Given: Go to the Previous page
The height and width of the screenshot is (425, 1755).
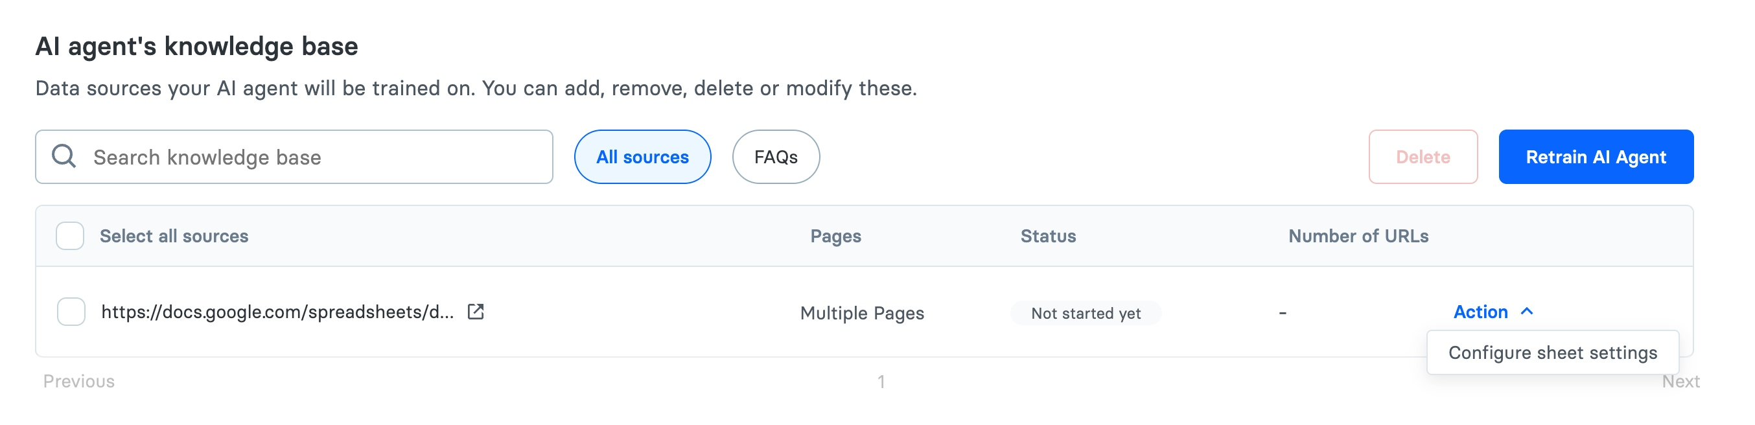Looking at the screenshot, I should click(79, 382).
